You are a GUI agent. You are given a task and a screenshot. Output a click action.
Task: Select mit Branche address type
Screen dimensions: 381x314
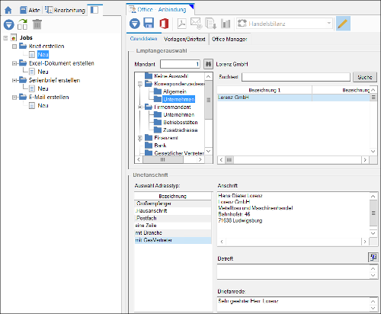point(173,233)
